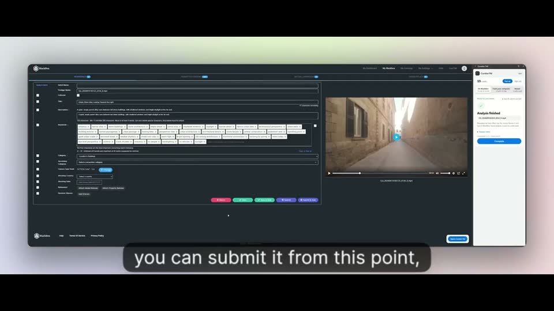Open the 'Select a country' dropdown

coord(95,177)
